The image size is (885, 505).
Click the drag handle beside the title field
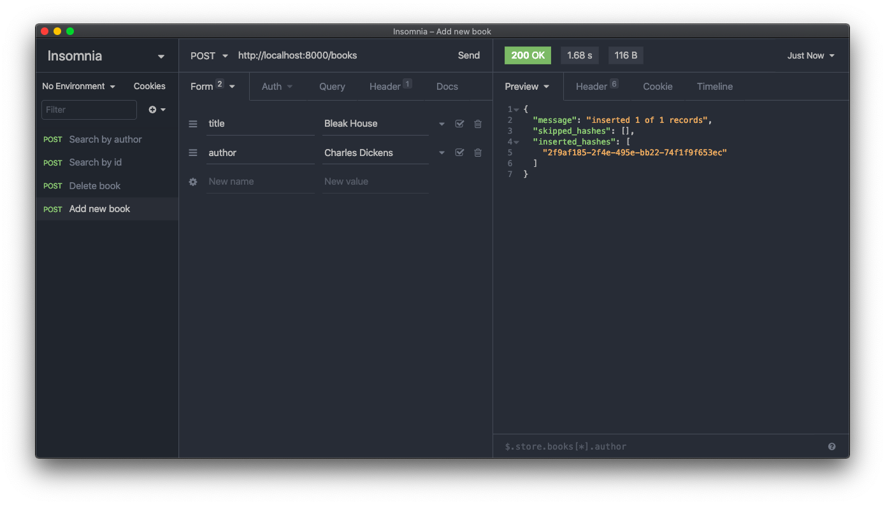(x=193, y=124)
